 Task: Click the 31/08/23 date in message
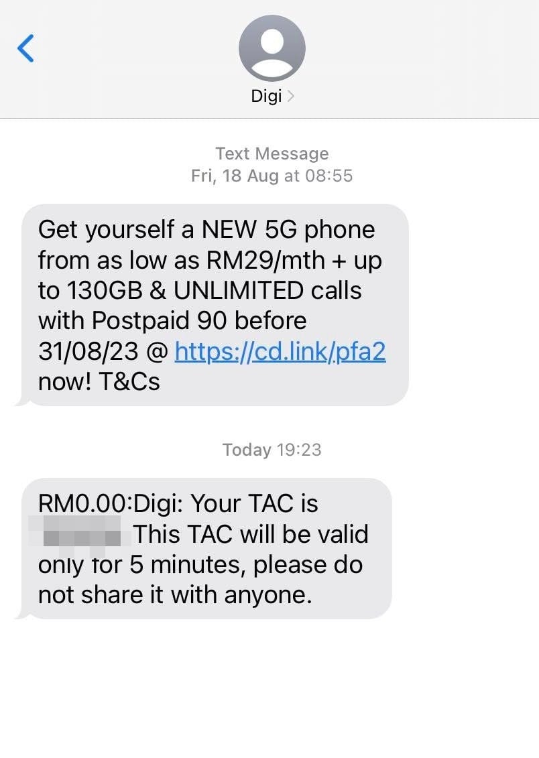point(88,351)
